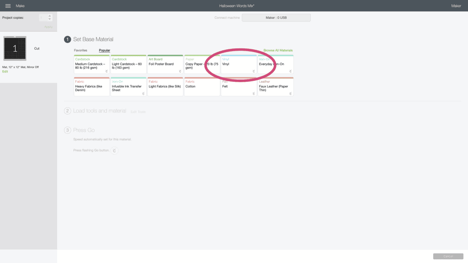Select Medium Cardstock 80 lb material
Viewport: 468px width, 263px height.
[x=91, y=64]
